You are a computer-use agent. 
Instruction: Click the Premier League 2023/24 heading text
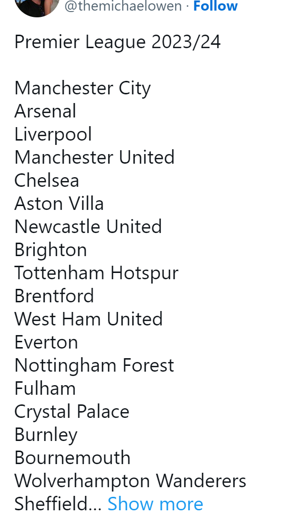117,42
